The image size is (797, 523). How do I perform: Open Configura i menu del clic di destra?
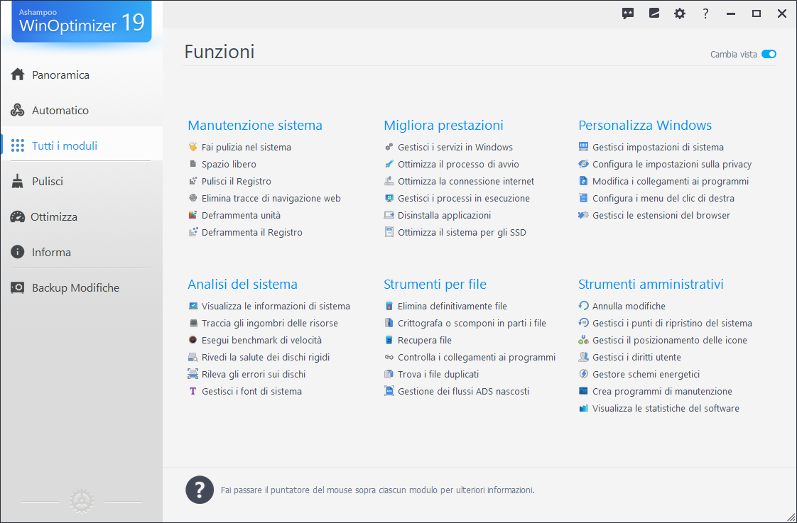[663, 199]
